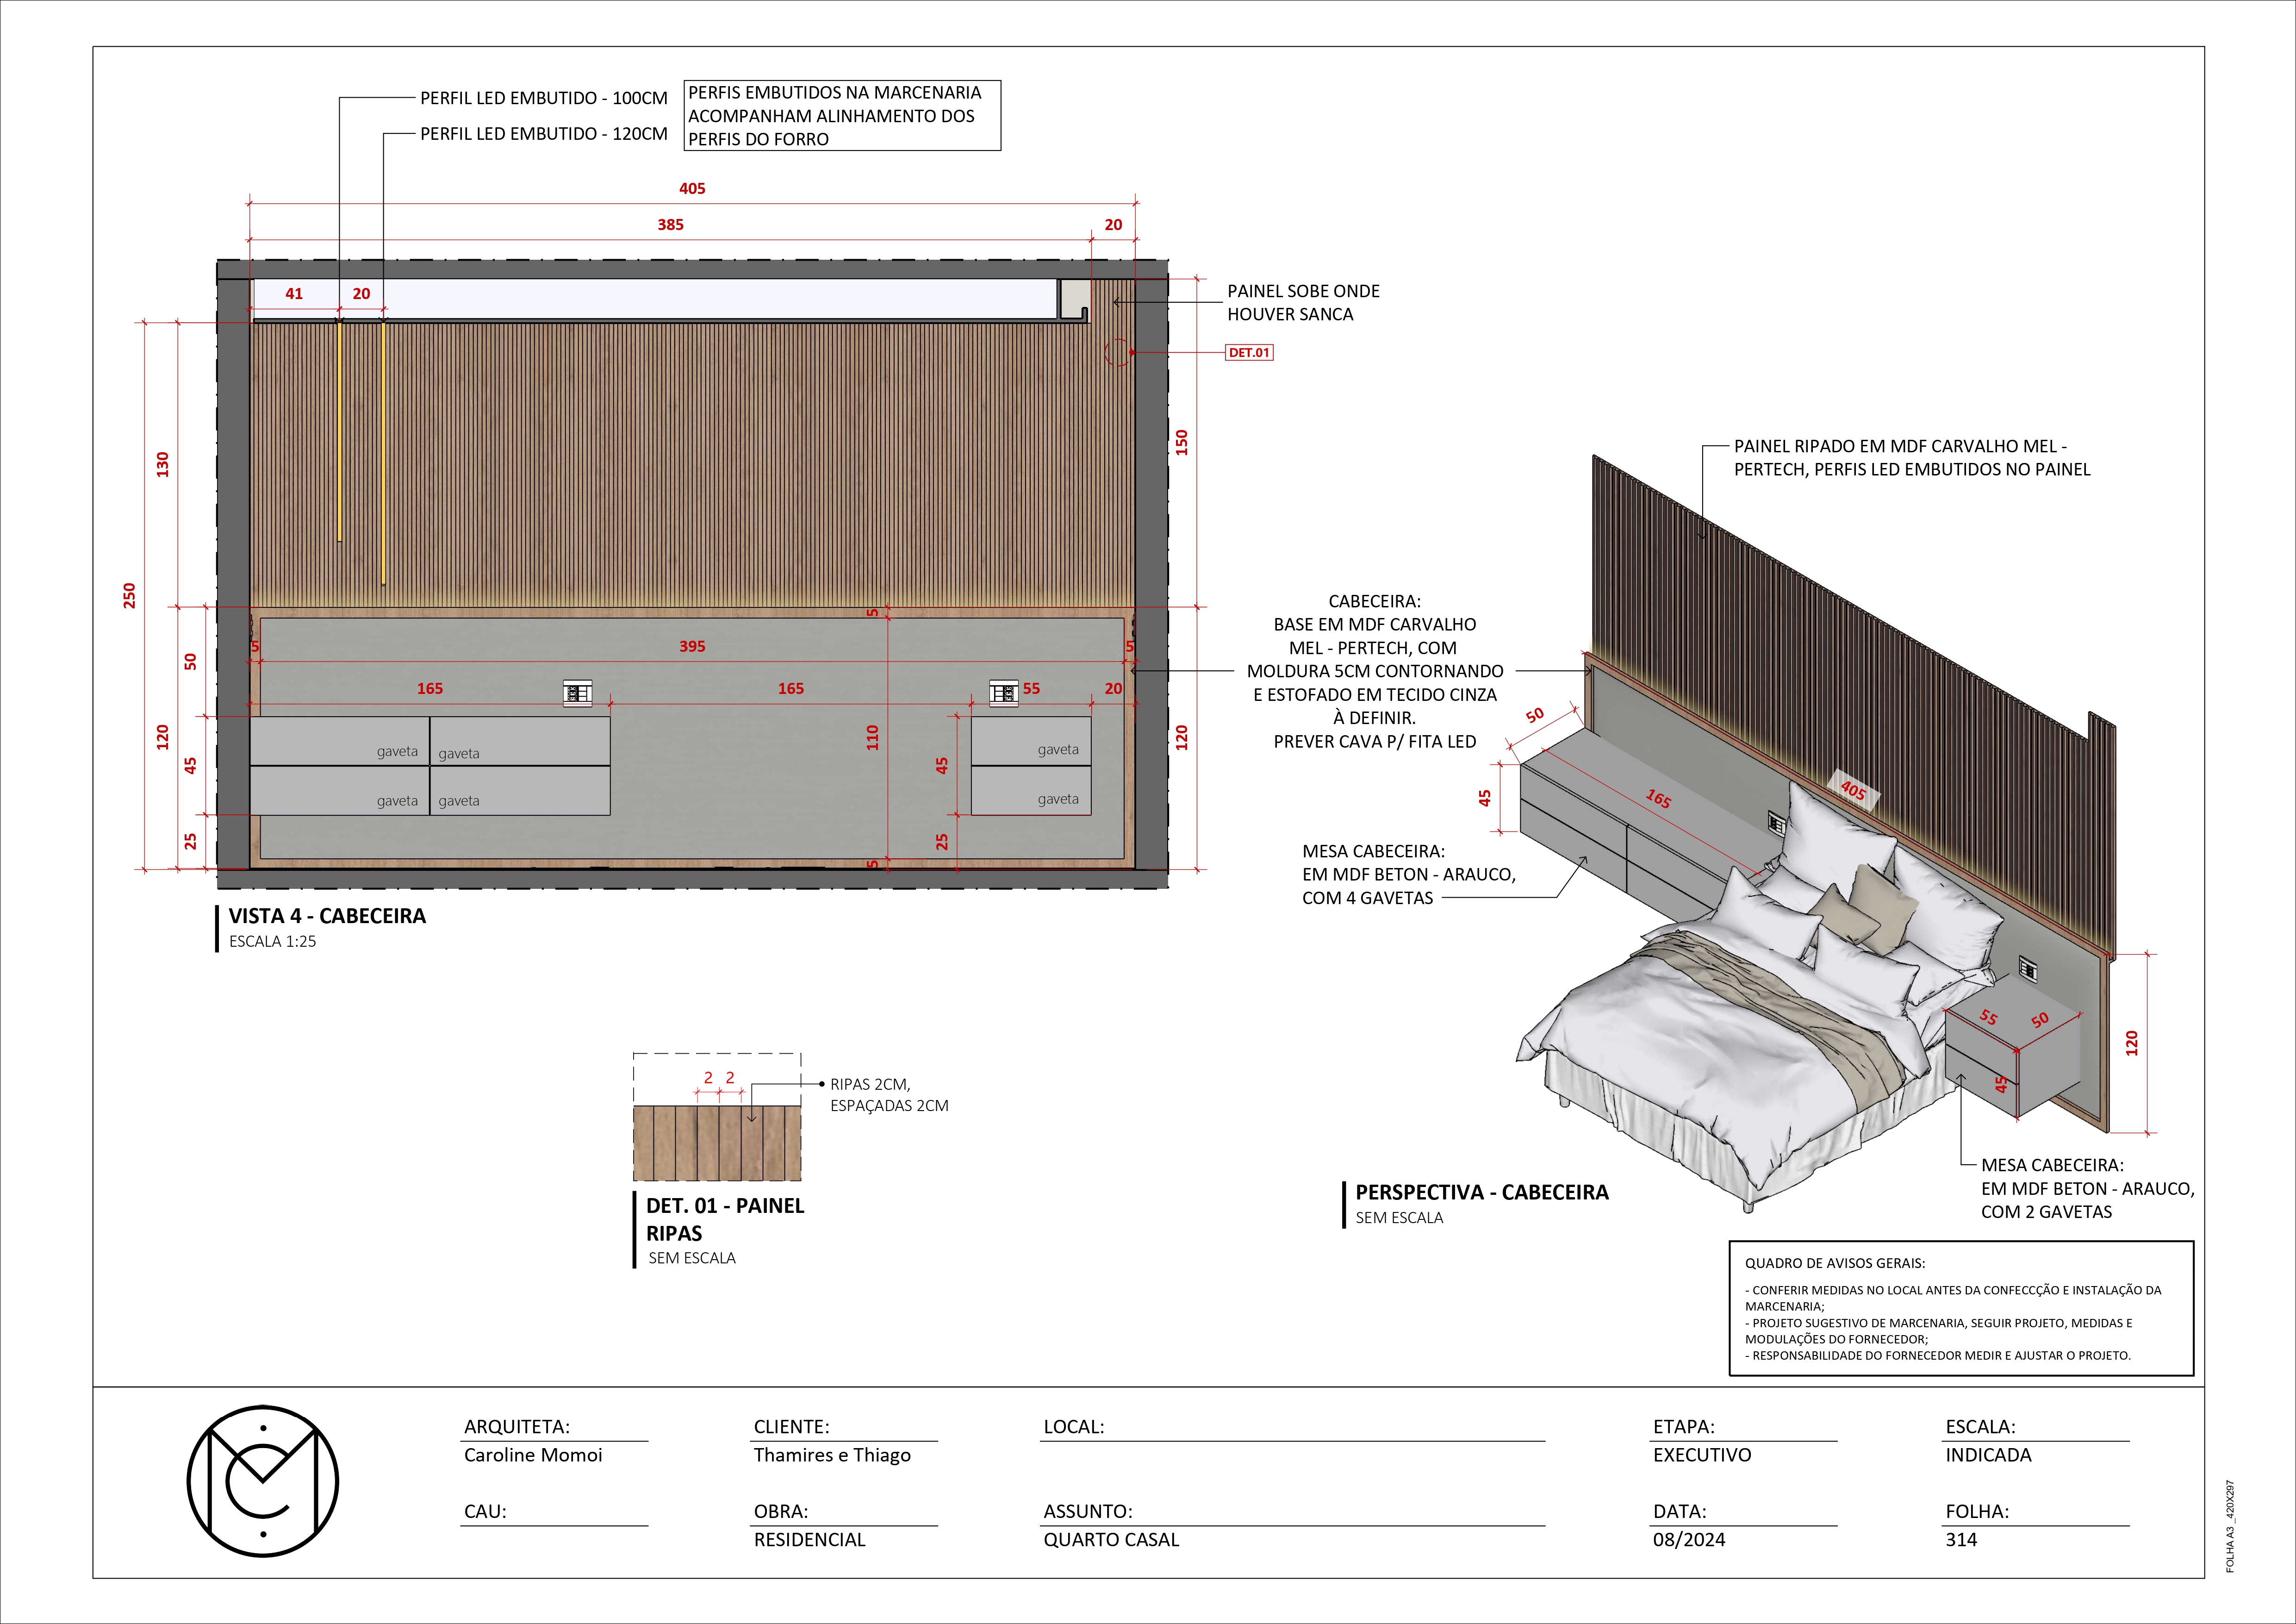Click the '150' vertical dimension
Viewport: 2296px width, 1624px height.
coord(1181,442)
